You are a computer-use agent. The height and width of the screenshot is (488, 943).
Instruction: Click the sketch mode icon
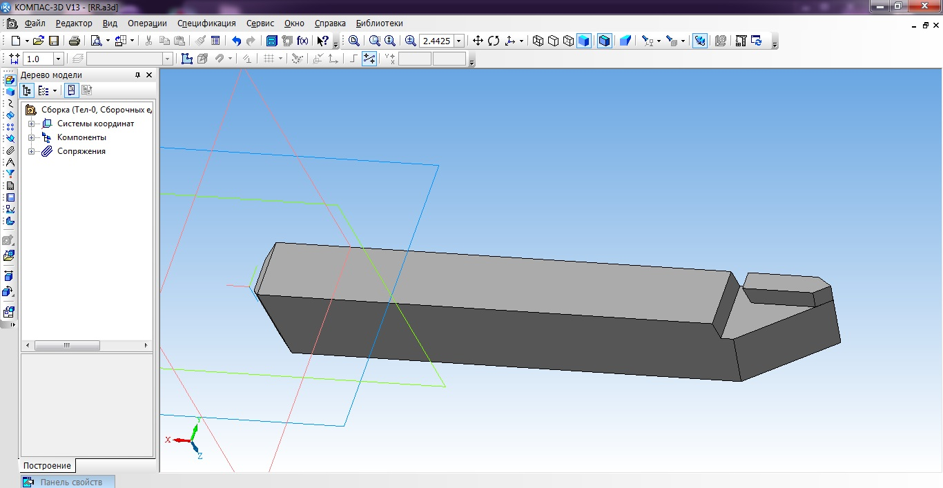[x=186, y=59]
